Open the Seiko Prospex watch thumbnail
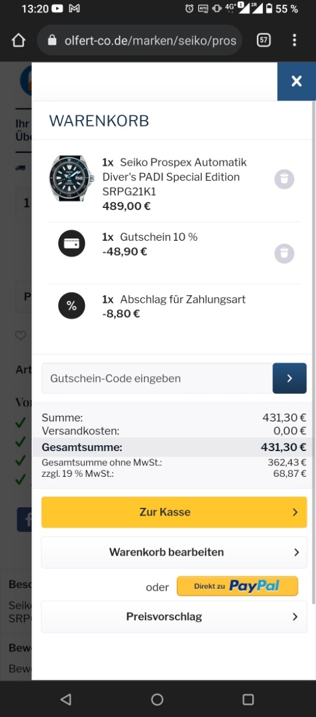Screen dimensions: 316x717 [x=71, y=178]
